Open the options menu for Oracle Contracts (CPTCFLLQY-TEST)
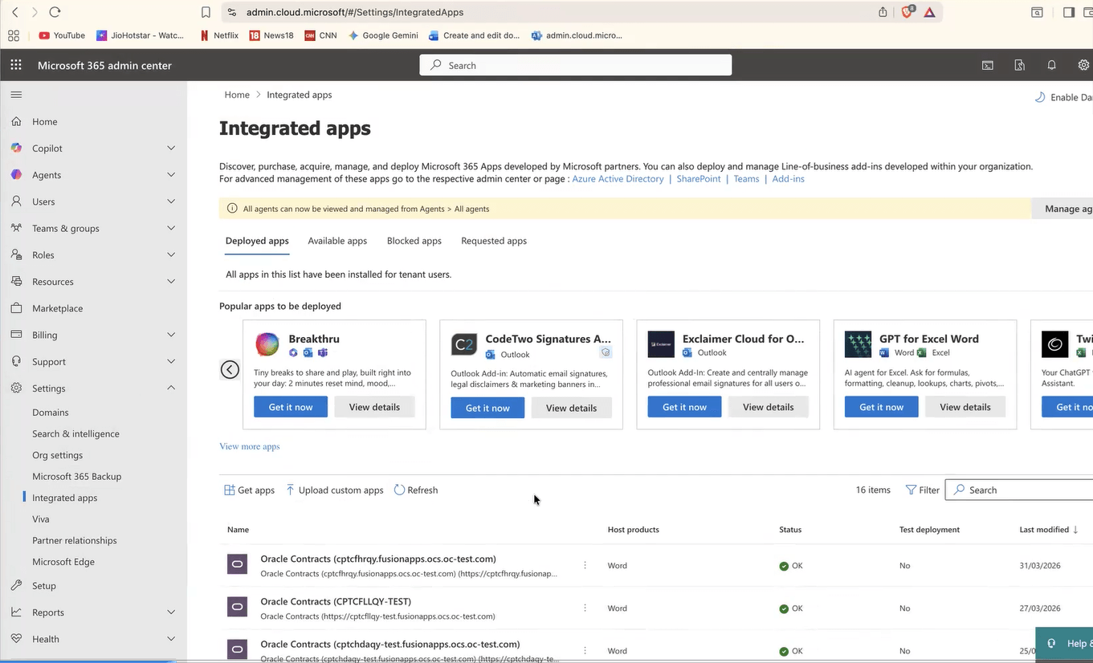 coord(585,607)
